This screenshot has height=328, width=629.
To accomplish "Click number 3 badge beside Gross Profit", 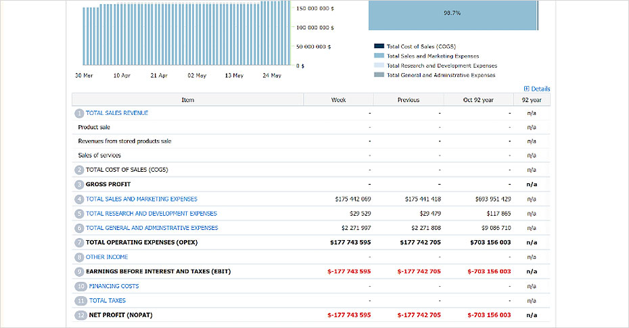I will (x=80, y=185).
